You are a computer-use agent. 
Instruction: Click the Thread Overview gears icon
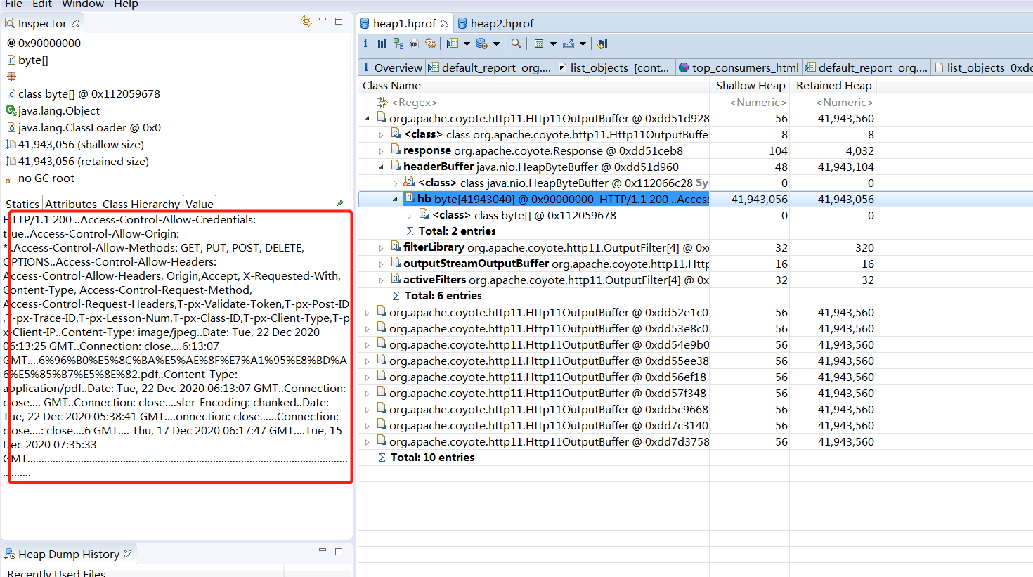click(x=430, y=44)
